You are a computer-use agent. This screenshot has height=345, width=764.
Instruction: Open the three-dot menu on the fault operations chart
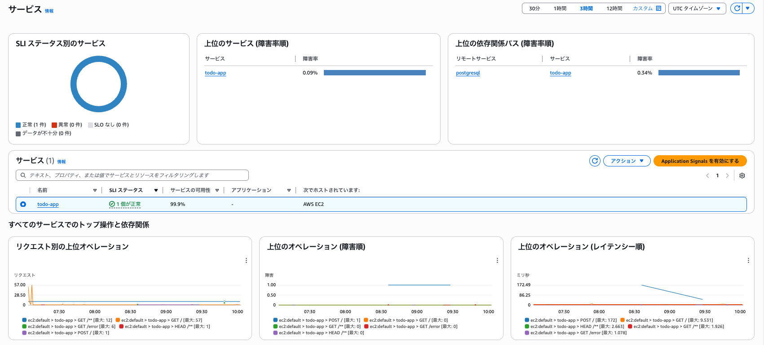pyautogui.click(x=497, y=260)
